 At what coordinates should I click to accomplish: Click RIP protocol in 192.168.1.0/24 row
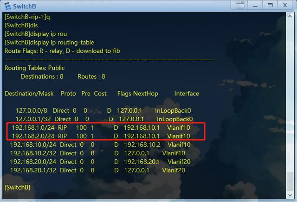click(x=63, y=128)
